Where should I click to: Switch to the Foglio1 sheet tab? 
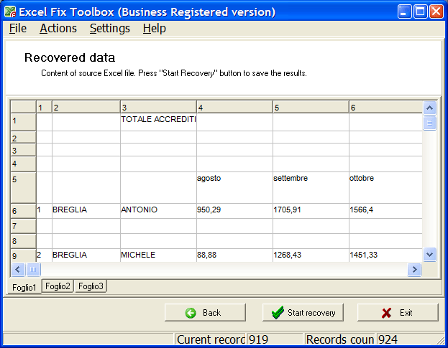[24, 287]
